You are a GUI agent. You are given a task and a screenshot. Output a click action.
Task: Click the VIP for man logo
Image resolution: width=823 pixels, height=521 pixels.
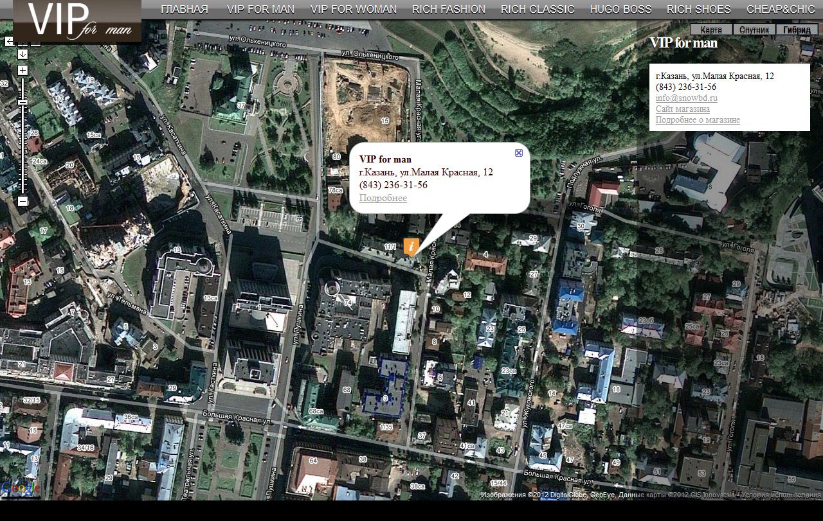(77, 21)
